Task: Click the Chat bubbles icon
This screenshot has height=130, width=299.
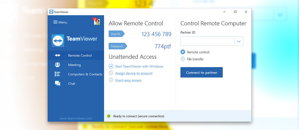Action: (x=57, y=83)
